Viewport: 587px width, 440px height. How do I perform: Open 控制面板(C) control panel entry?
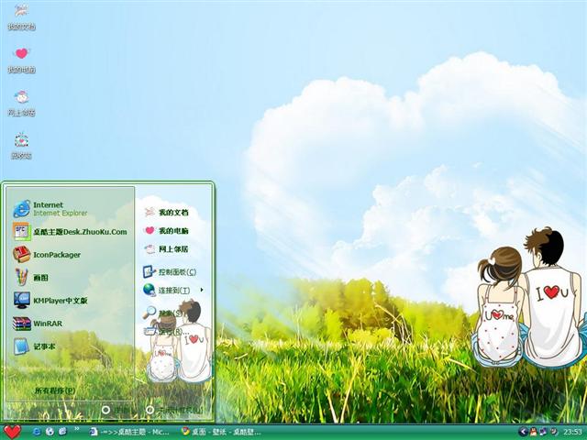pyautogui.click(x=170, y=271)
